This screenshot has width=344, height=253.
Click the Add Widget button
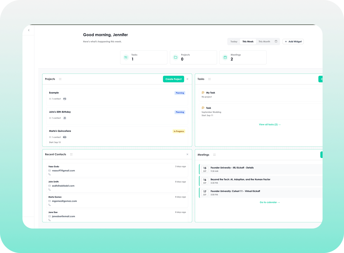[293, 42]
